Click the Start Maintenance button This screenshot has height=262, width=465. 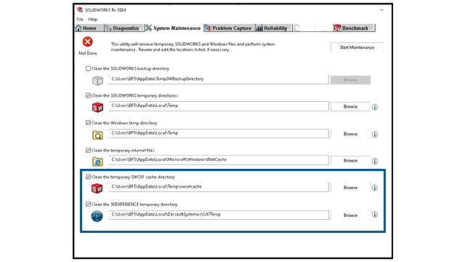(357, 47)
